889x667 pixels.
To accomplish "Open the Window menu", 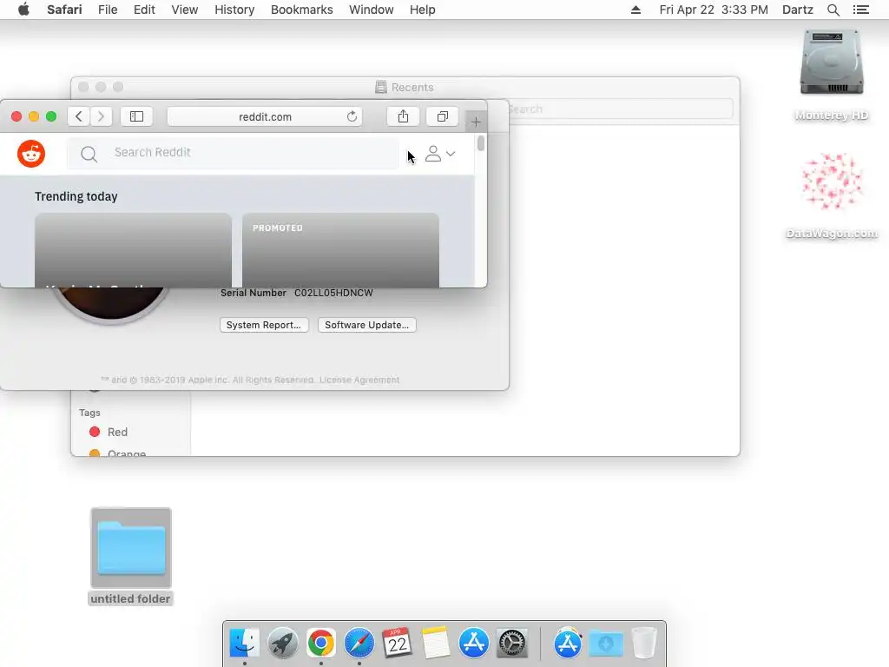I will 372,10.
